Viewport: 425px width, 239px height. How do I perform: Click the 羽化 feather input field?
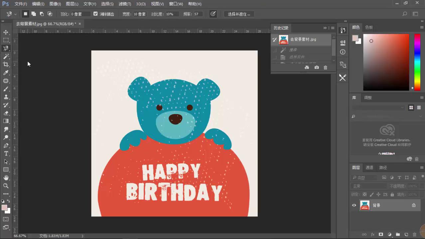tap(80, 14)
